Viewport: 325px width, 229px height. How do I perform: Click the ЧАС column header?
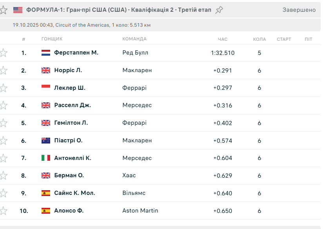click(223, 39)
